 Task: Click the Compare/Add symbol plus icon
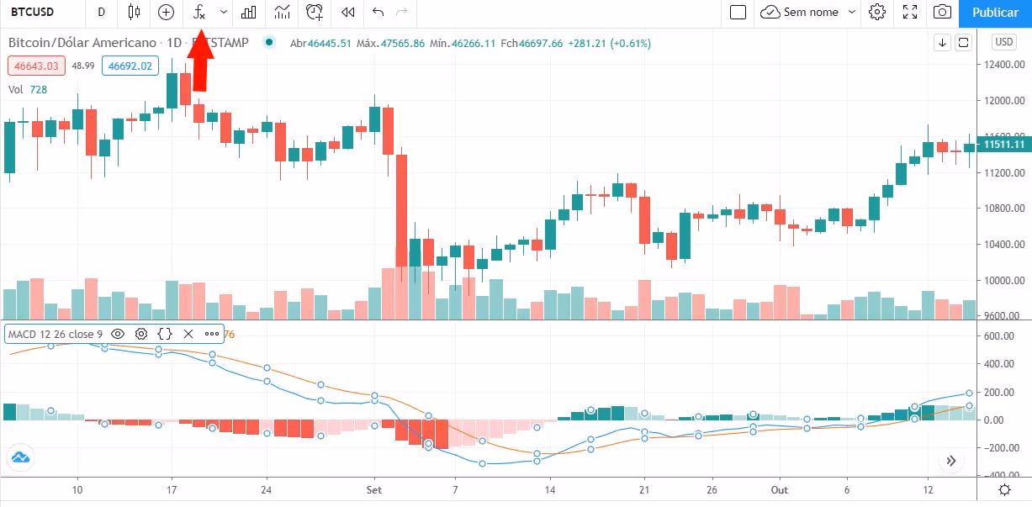pos(166,13)
